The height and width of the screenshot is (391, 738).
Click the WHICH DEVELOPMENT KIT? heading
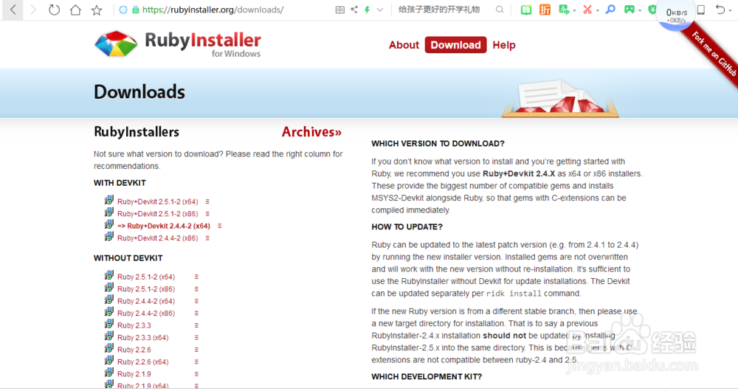click(x=427, y=376)
